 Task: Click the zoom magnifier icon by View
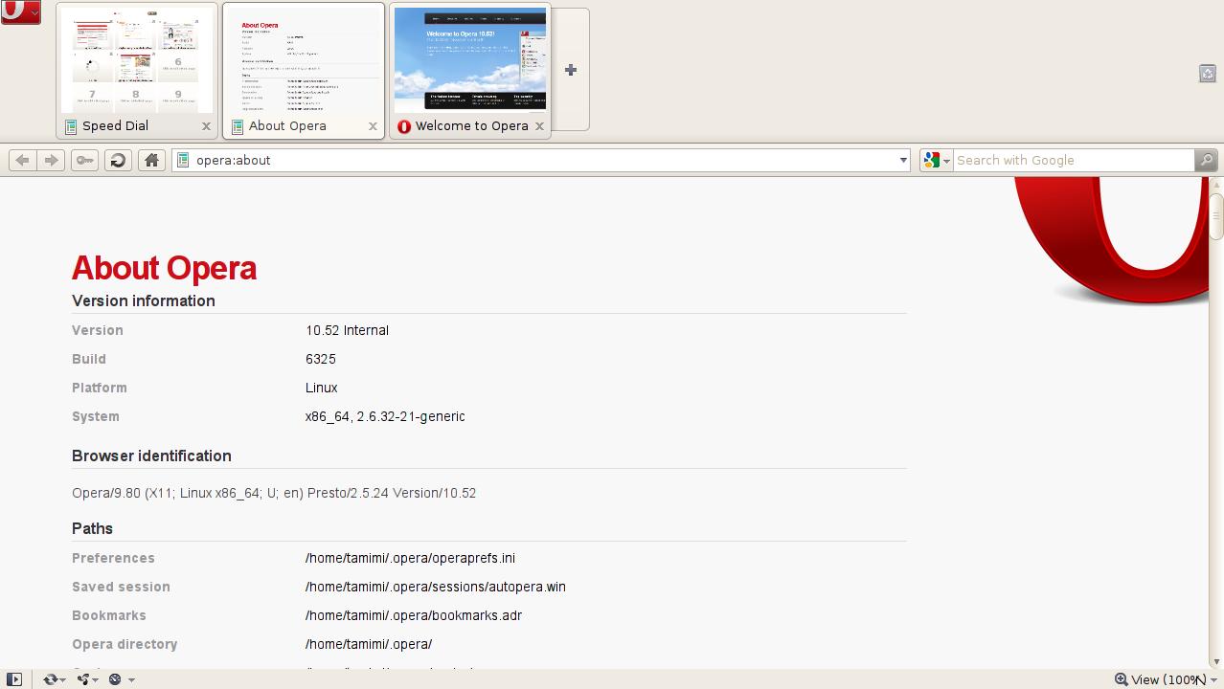pyautogui.click(x=1121, y=679)
